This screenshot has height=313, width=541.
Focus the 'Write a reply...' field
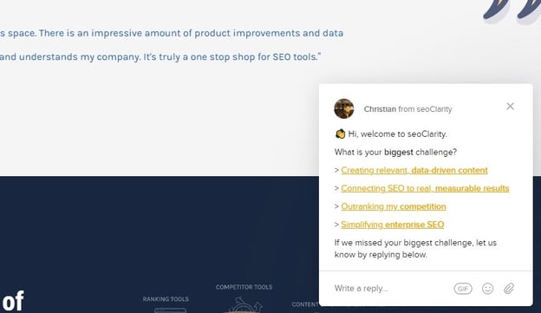click(392, 289)
